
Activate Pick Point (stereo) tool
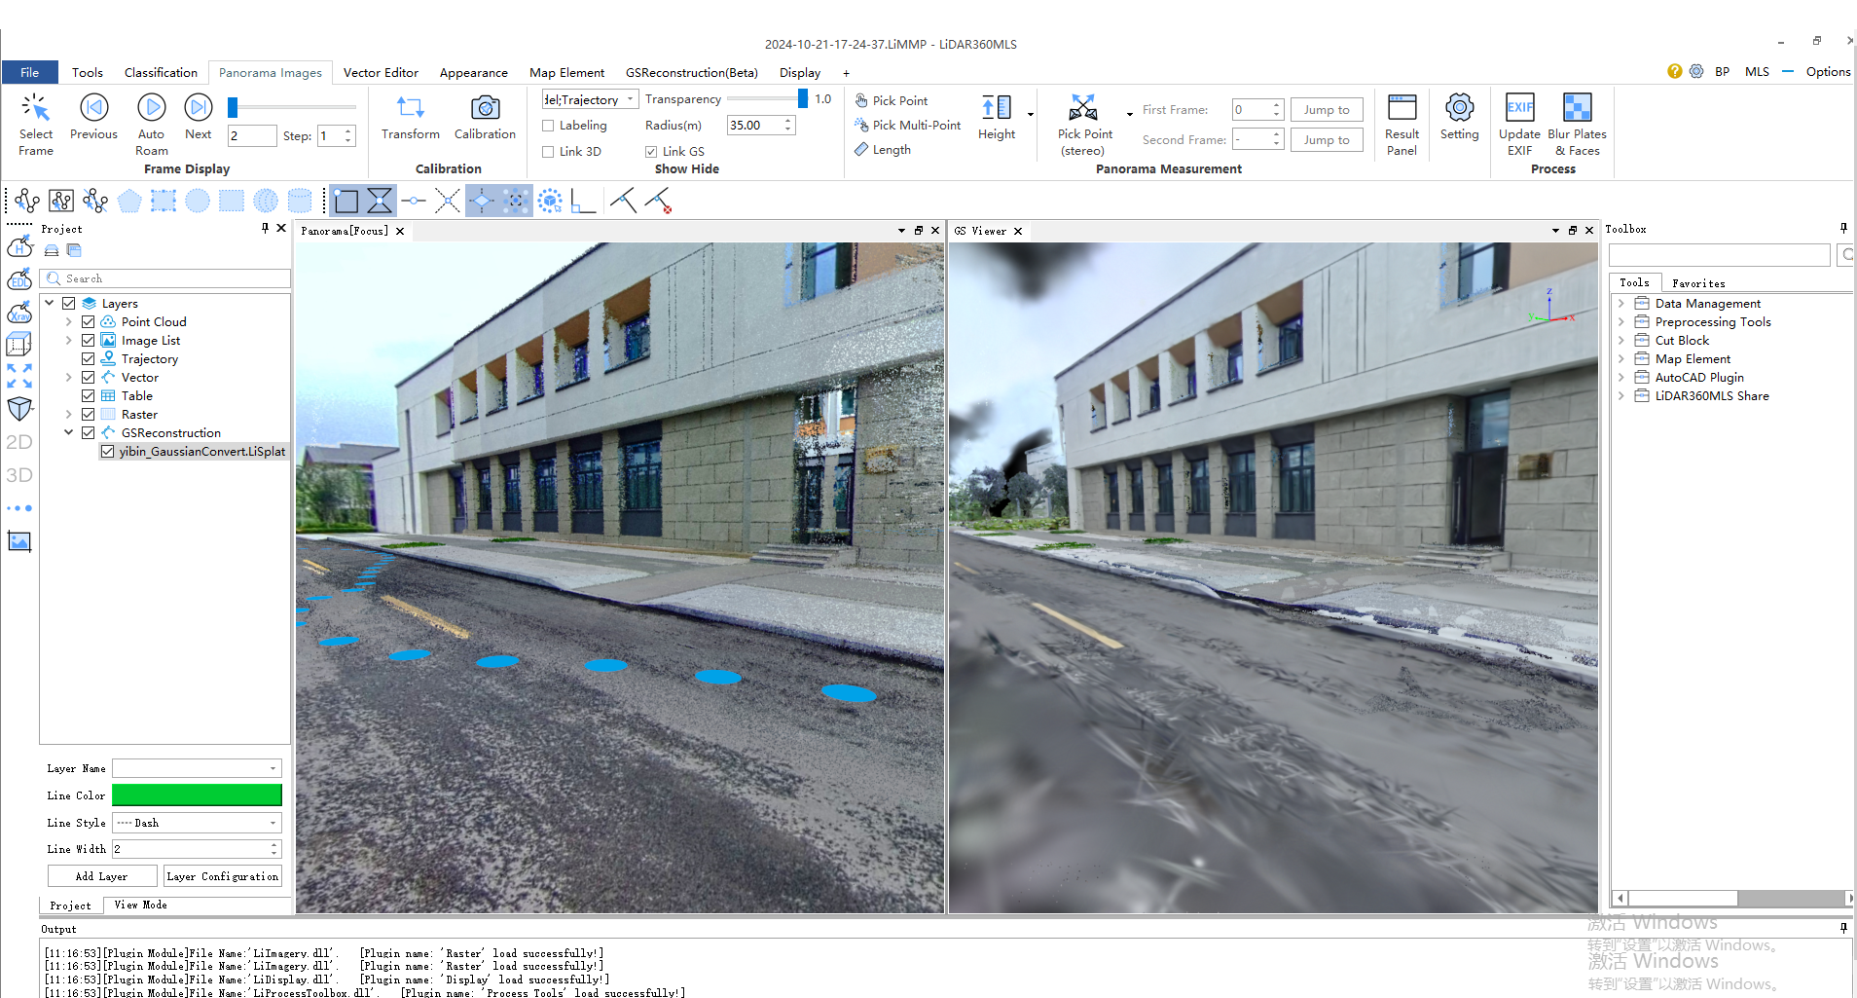pos(1083,124)
